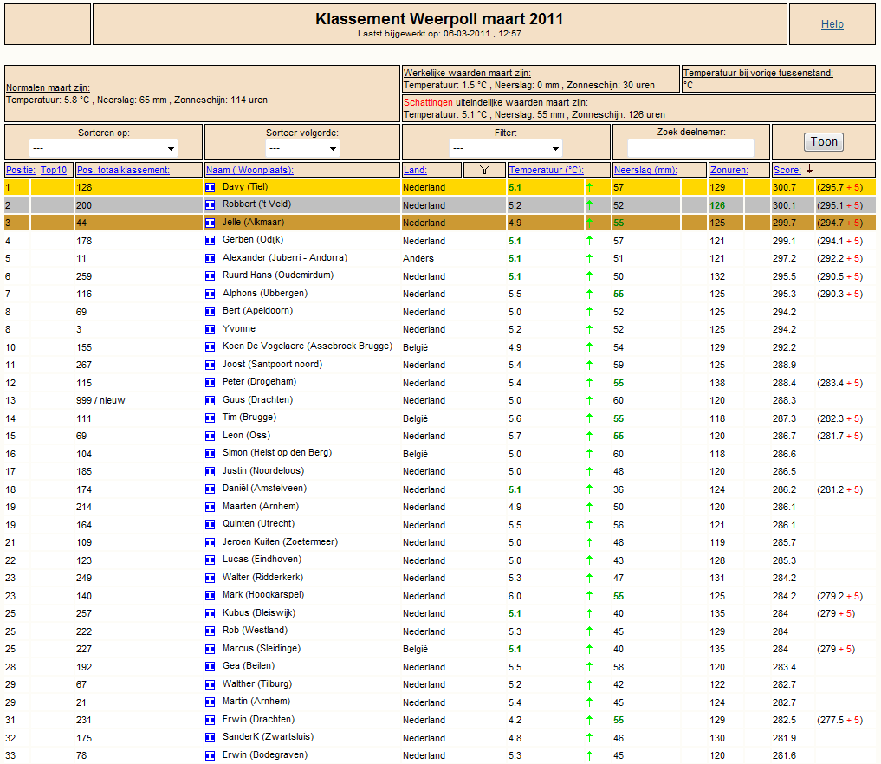Image resolution: width=881 pixels, height=764 pixels.
Task: Sort by the Positie column link
Action: coord(20,170)
